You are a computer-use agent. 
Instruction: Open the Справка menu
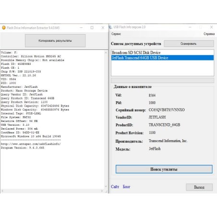[x=209, y=34]
